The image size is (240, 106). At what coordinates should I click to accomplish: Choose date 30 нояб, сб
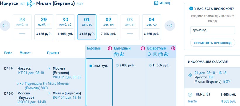[65, 27]
